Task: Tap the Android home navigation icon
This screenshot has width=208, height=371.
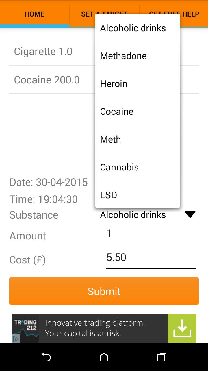Action: click(x=104, y=357)
